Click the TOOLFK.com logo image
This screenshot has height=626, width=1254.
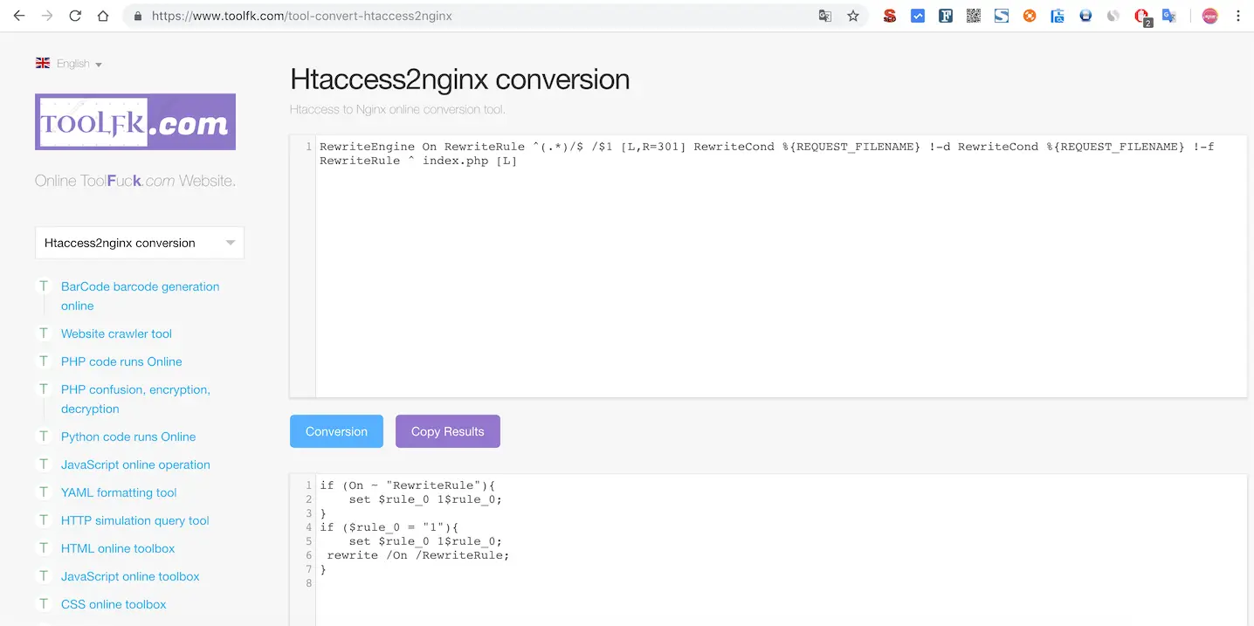135,121
